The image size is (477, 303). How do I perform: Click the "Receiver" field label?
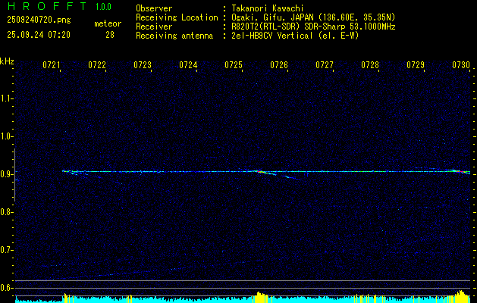click(x=154, y=27)
